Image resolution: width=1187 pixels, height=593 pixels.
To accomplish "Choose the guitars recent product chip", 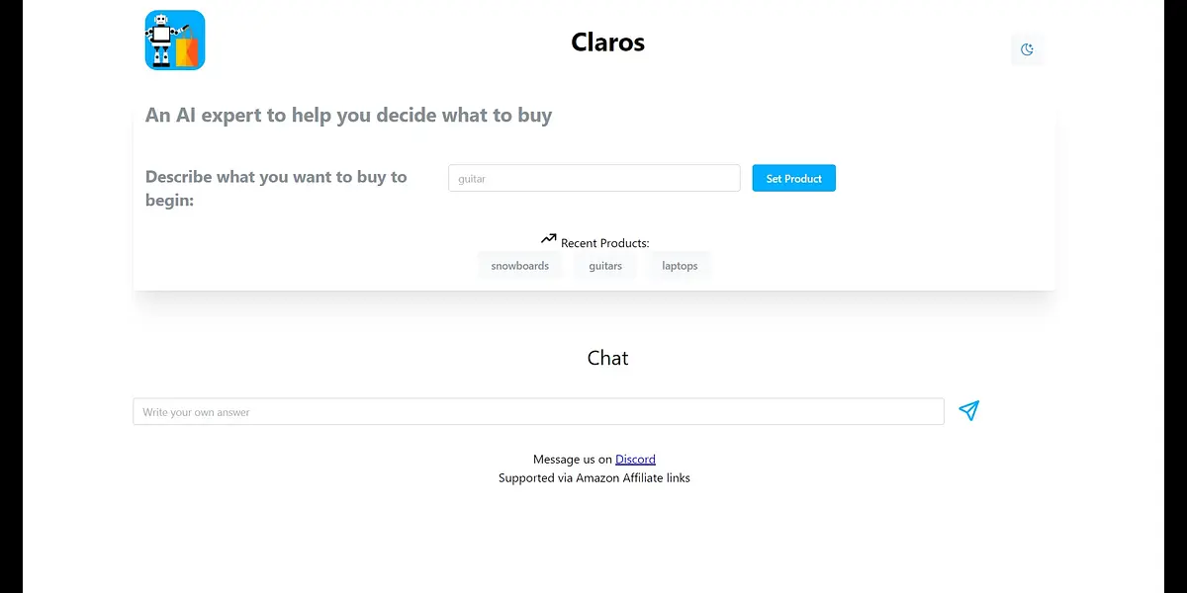I will point(605,266).
